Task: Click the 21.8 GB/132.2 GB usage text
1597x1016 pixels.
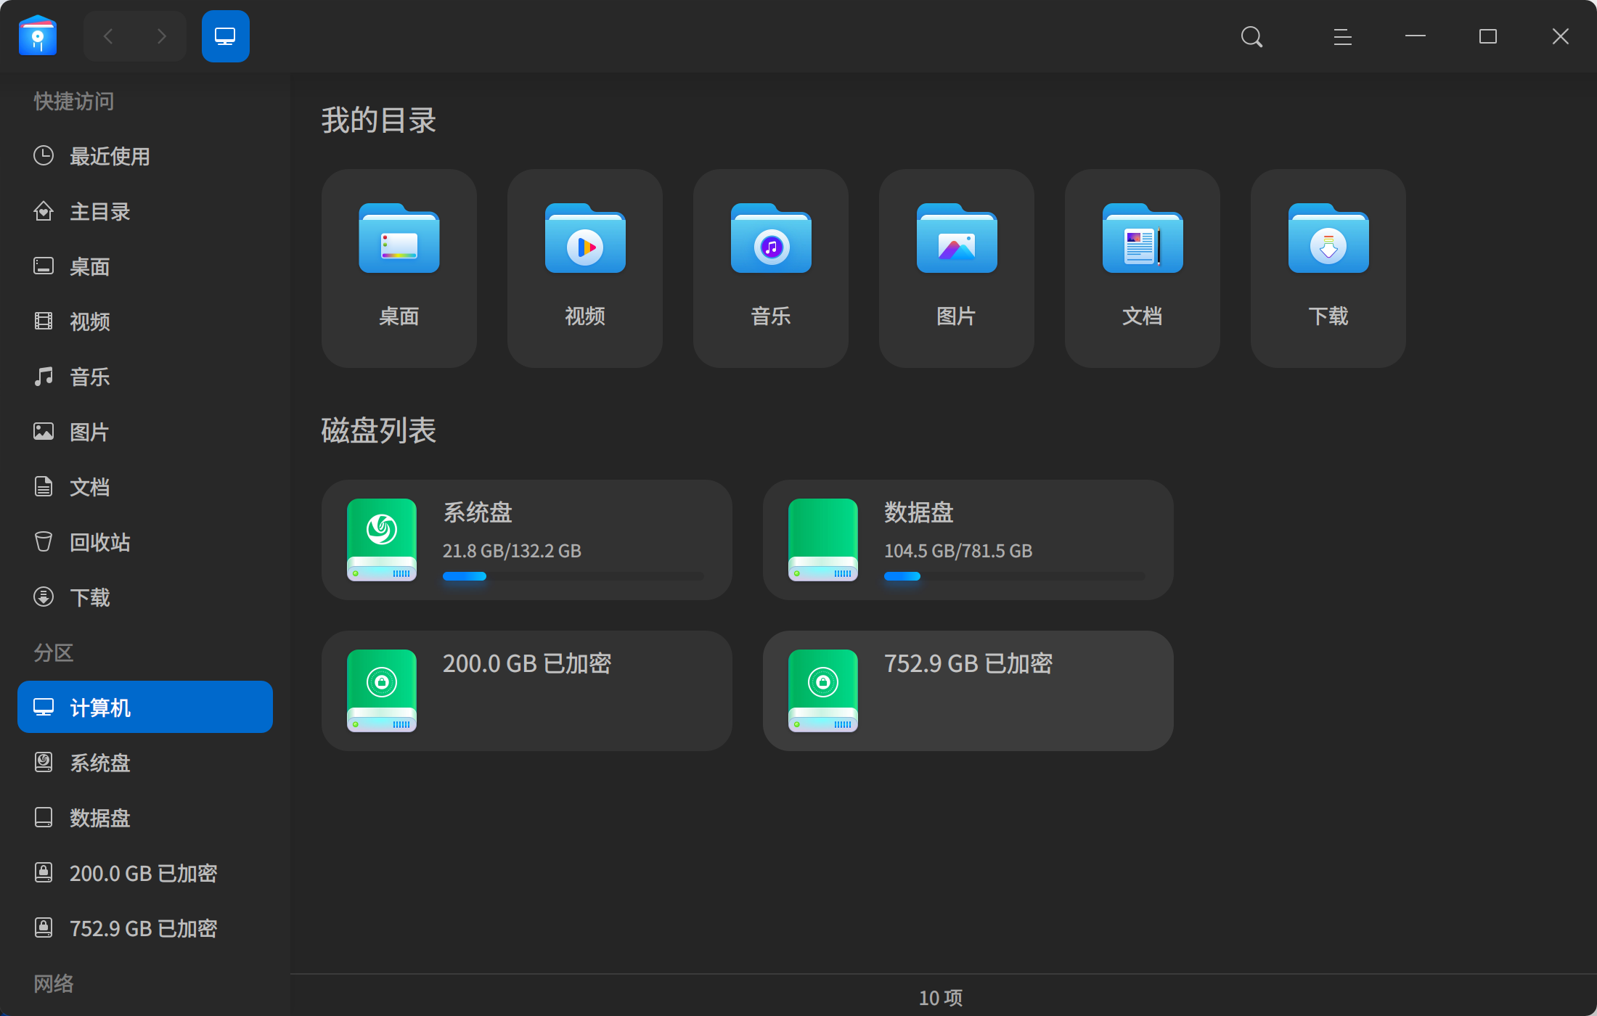Action: 512,551
